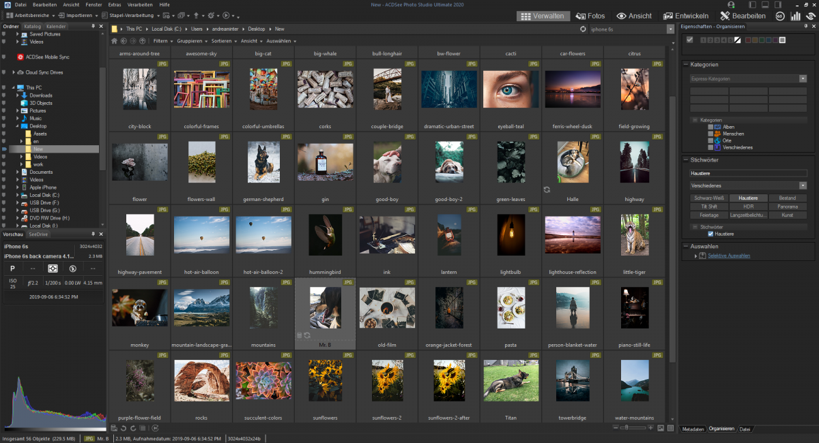The height and width of the screenshot is (443, 819).
Task: Open the Express-Kategorien dropdown
Action: point(803,79)
